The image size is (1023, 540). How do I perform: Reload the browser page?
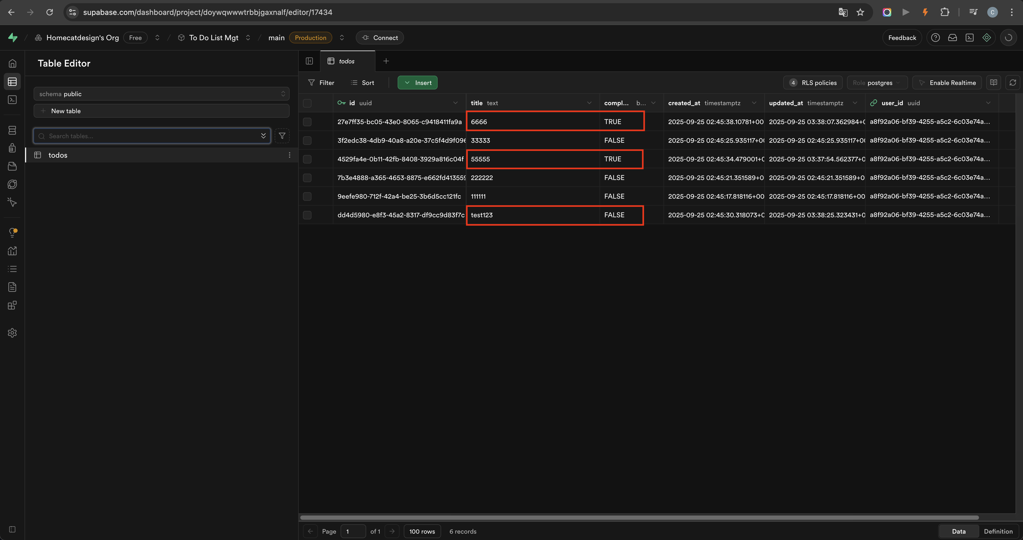coord(50,12)
